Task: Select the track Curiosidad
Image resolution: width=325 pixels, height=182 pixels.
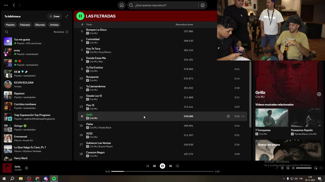Action: [93, 39]
